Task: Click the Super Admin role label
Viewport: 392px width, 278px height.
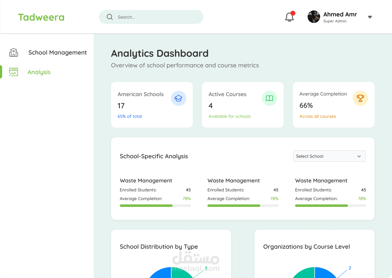Action: click(335, 21)
